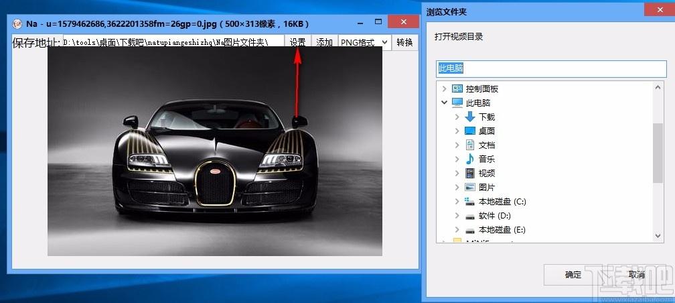Click 确定 in browse folder dialog

573,275
